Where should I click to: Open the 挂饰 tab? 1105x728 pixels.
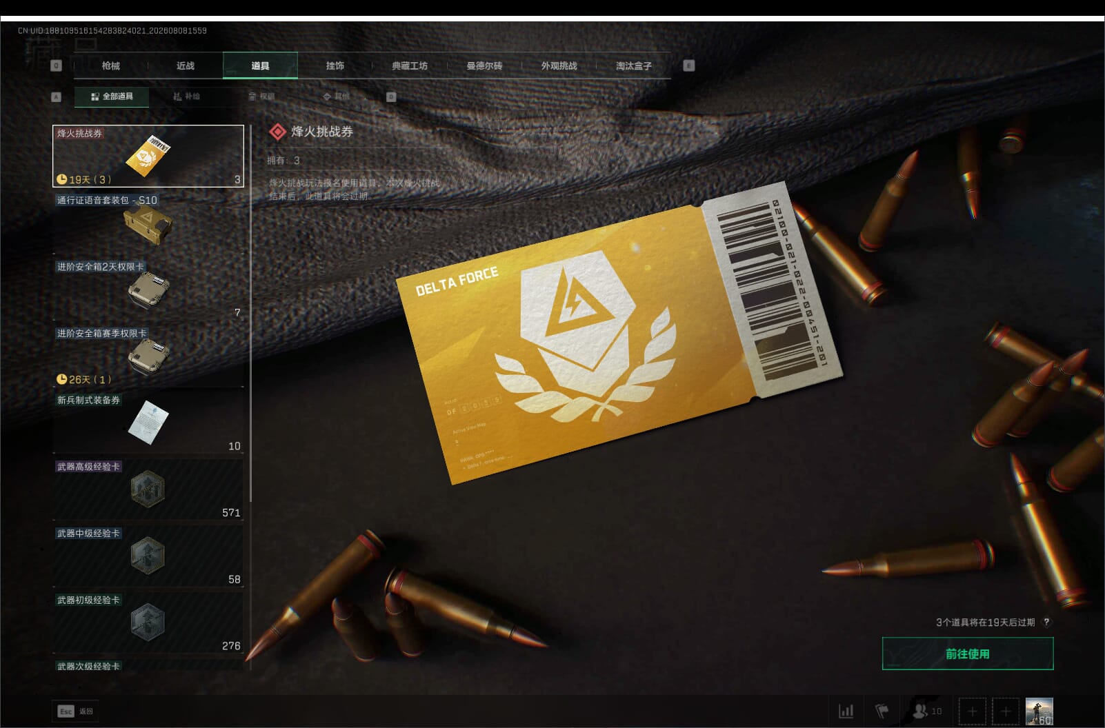(335, 65)
